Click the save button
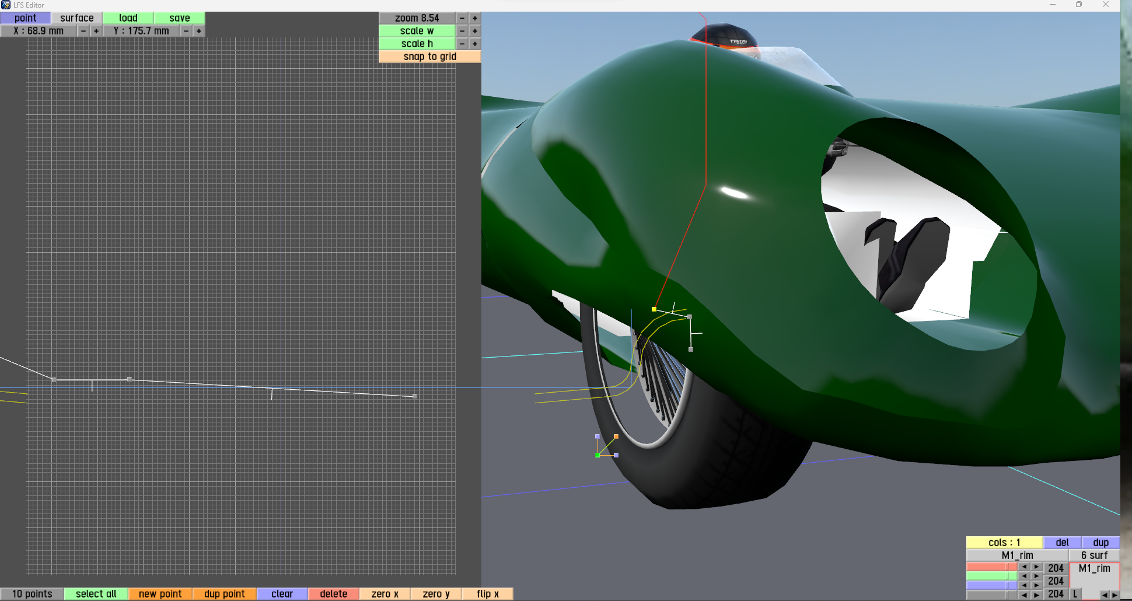 coord(180,18)
